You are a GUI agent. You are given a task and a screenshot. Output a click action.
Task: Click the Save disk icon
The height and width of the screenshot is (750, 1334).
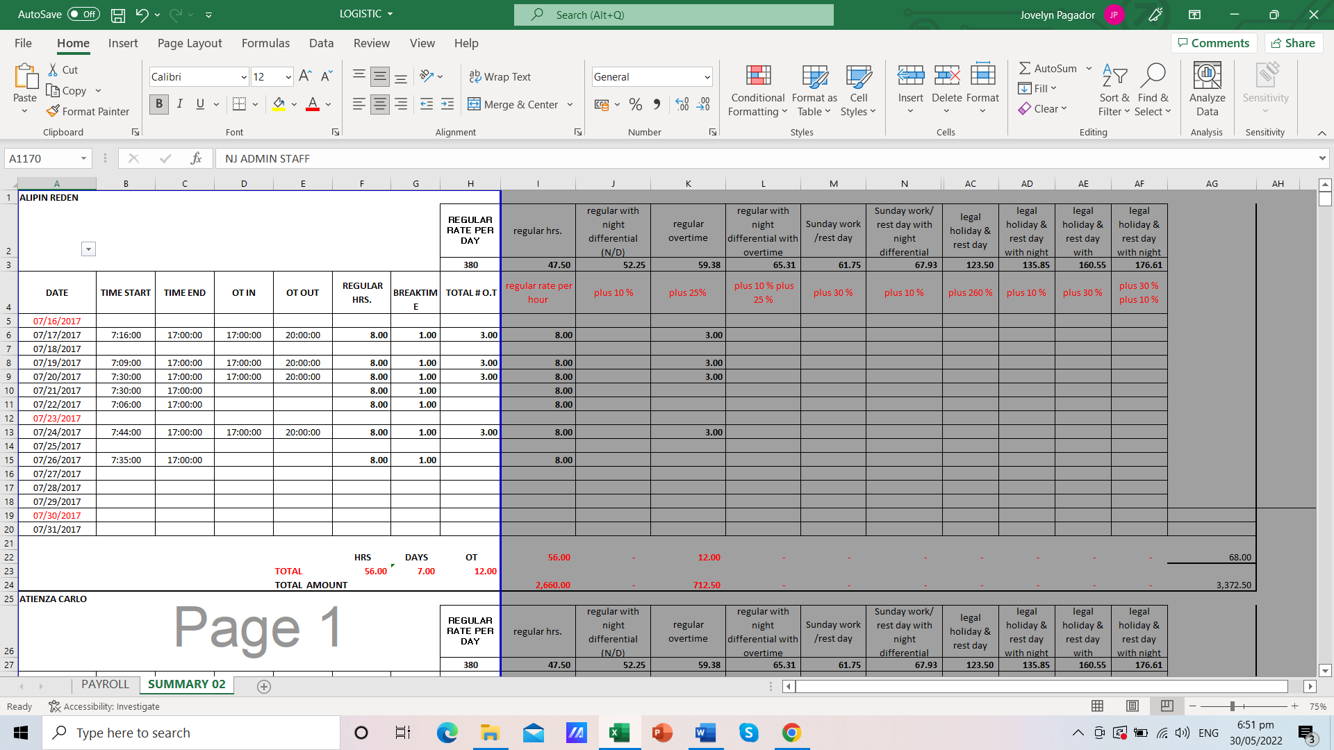tap(118, 15)
